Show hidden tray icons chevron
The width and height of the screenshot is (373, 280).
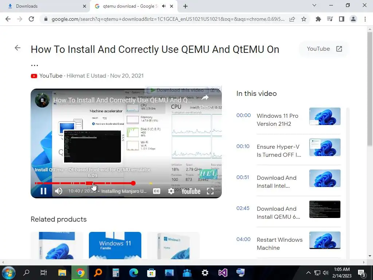tap(308, 273)
